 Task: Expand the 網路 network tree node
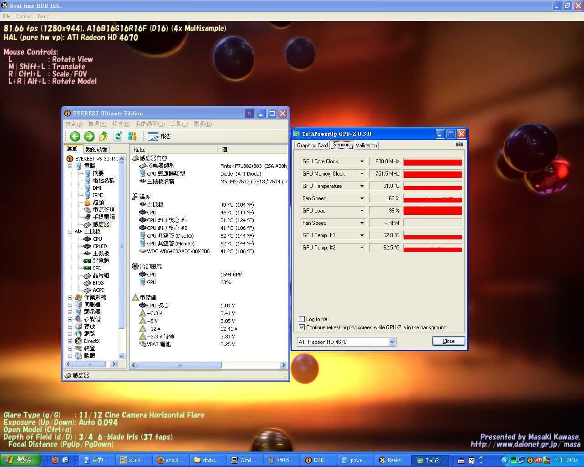(x=70, y=334)
